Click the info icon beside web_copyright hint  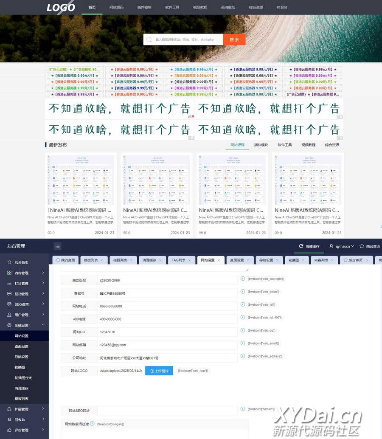(x=243, y=279)
